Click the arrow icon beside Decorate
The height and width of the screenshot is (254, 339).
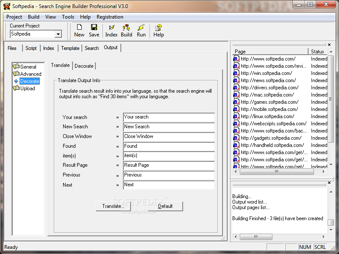click(16, 81)
